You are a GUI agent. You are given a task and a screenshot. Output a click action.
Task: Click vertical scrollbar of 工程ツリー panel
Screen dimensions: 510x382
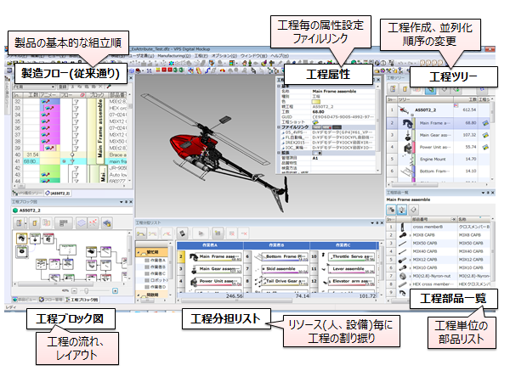click(x=492, y=140)
